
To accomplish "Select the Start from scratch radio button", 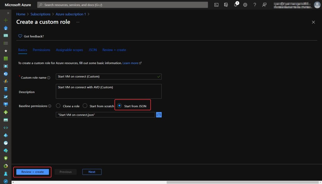I will [x=85, y=106].
